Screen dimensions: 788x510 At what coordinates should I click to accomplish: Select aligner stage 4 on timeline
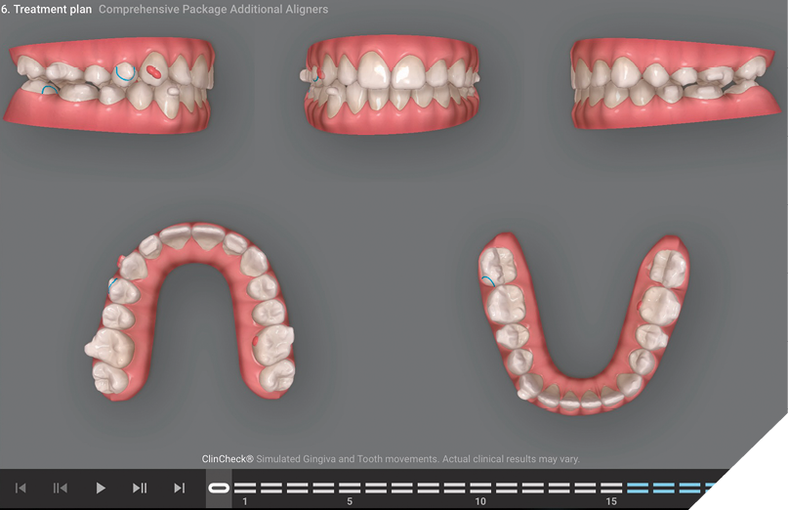pos(323,488)
